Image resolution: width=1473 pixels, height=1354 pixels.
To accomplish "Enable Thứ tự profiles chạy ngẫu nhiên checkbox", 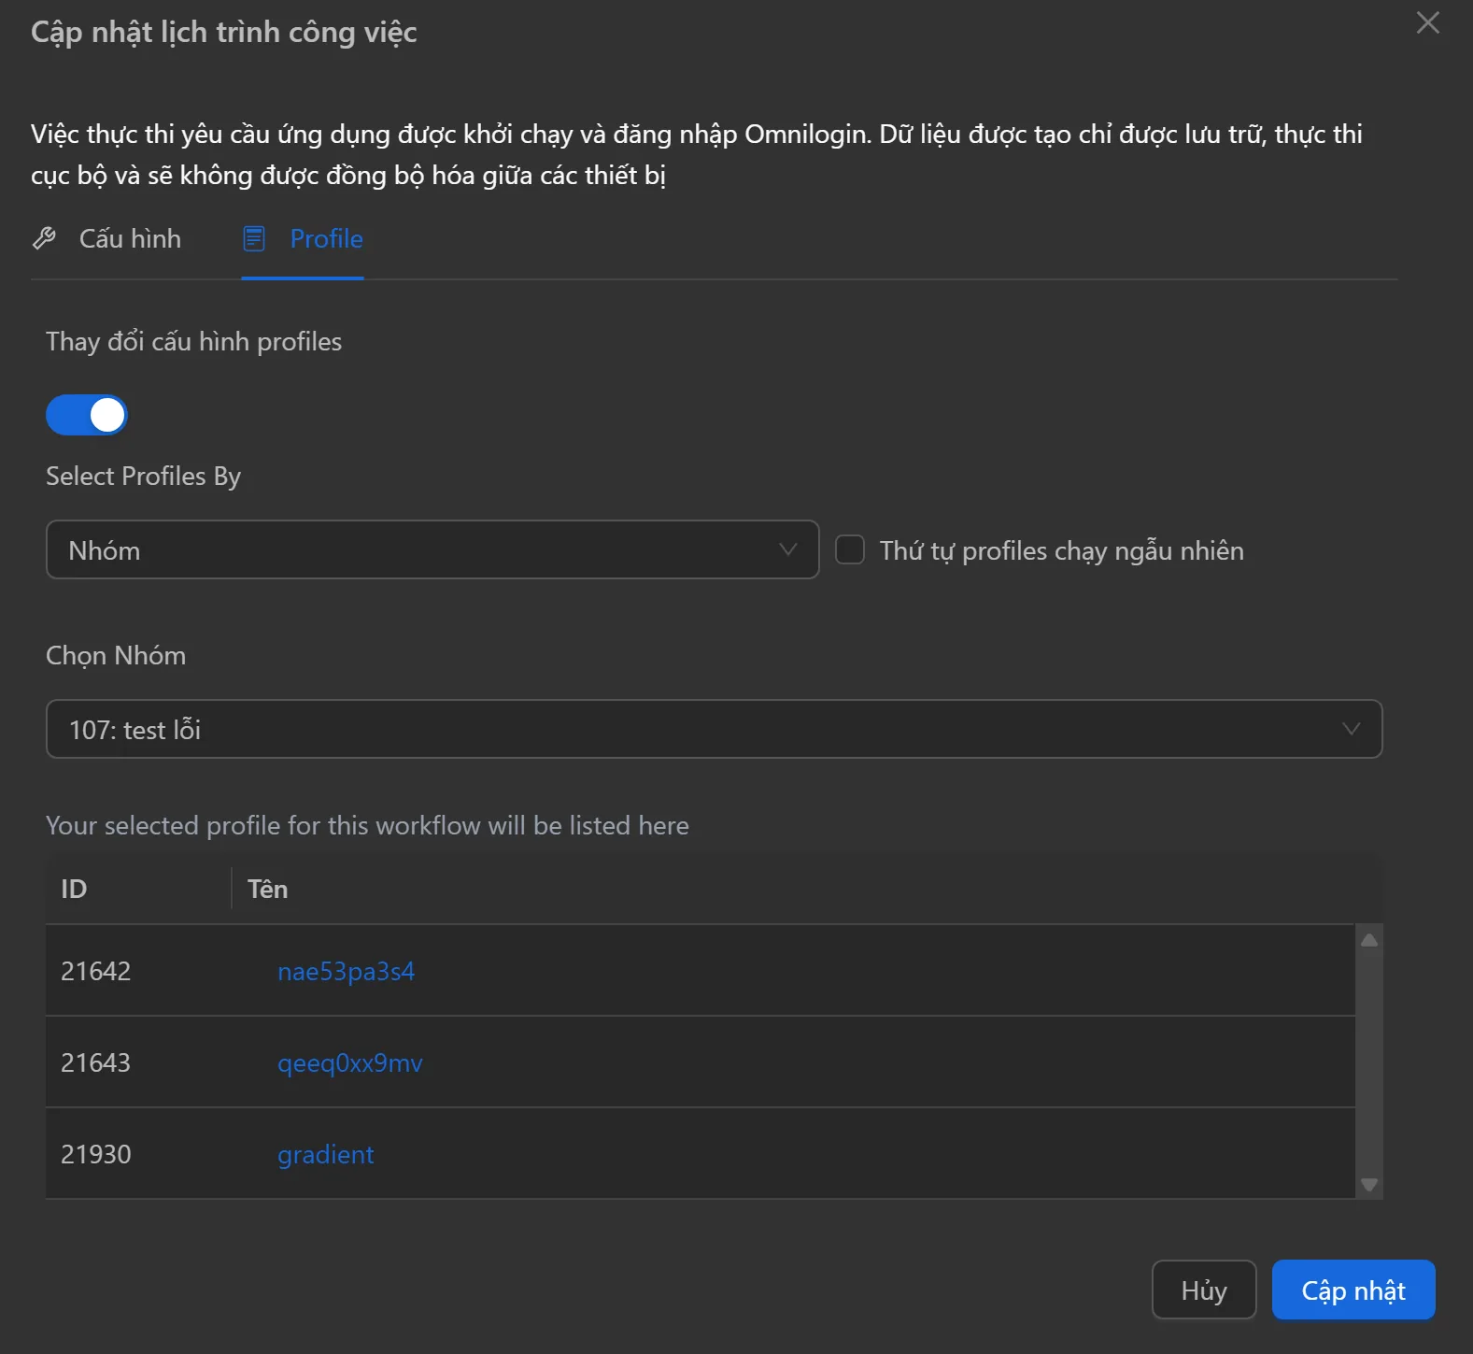I will pyautogui.click(x=849, y=549).
